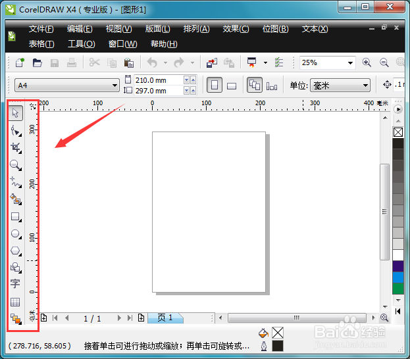Create a new document

pos(20,62)
